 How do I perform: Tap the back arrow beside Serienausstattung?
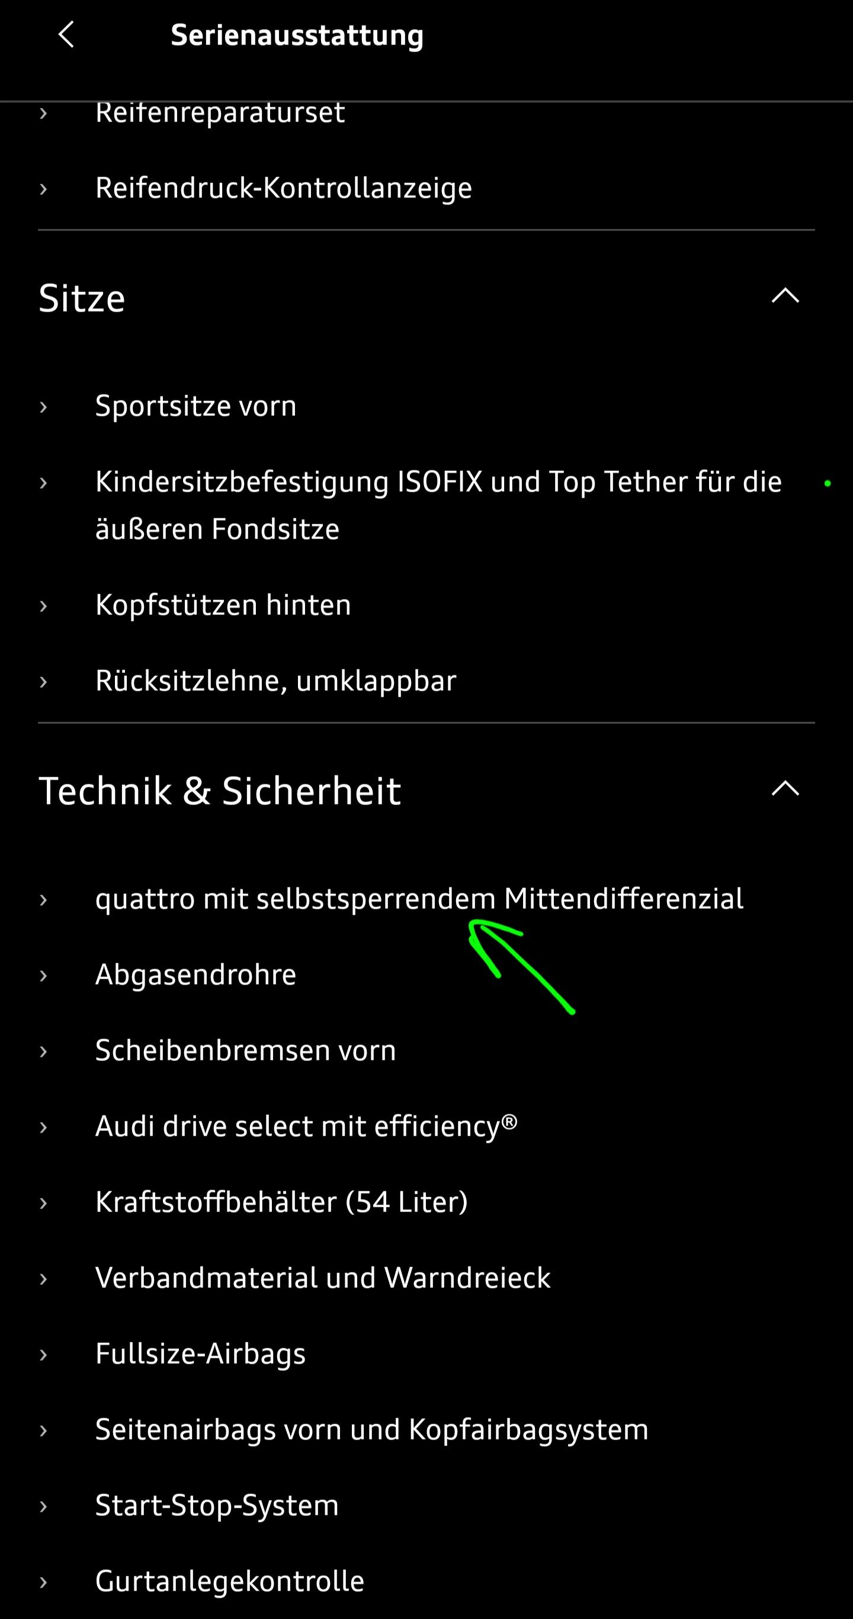tap(66, 34)
